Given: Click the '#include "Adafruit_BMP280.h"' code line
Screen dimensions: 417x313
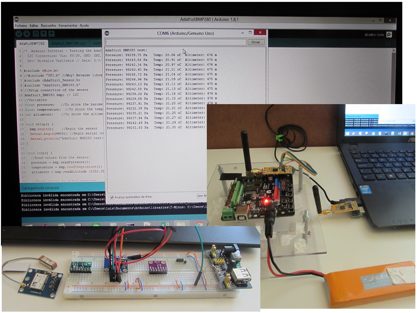Looking at the screenshot, I should tap(52, 85).
